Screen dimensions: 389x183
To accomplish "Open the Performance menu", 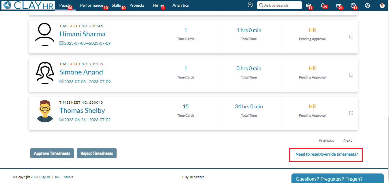I will pyautogui.click(x=91, y=5).
